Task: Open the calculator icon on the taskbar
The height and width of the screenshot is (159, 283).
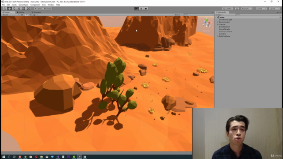Action: click(63, 157)
